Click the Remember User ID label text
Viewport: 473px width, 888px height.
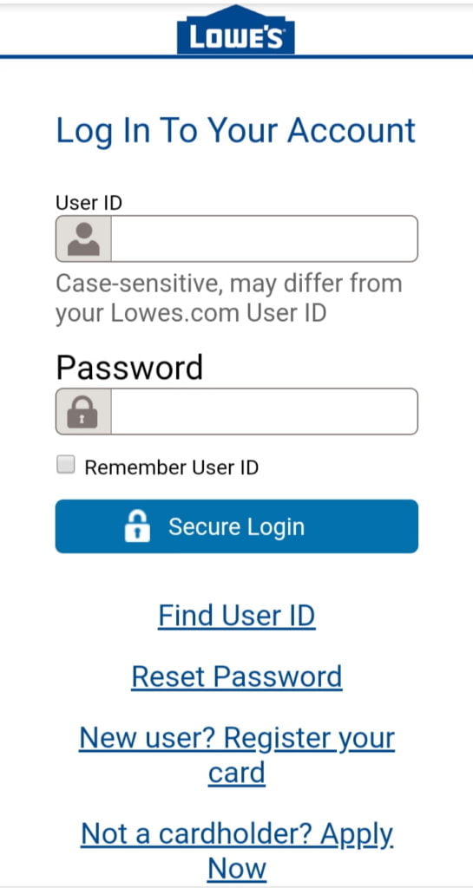tap(172, 467)
